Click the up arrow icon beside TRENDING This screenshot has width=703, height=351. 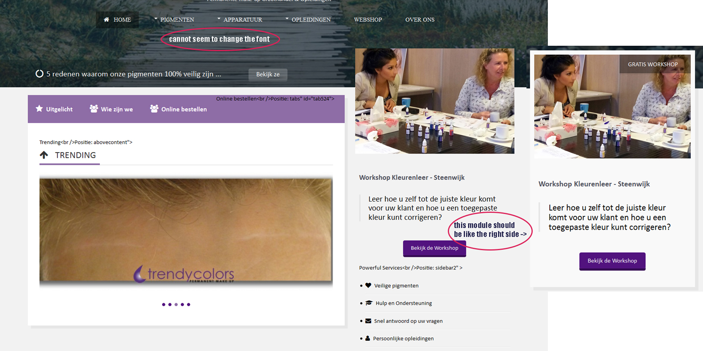[44, 155]
